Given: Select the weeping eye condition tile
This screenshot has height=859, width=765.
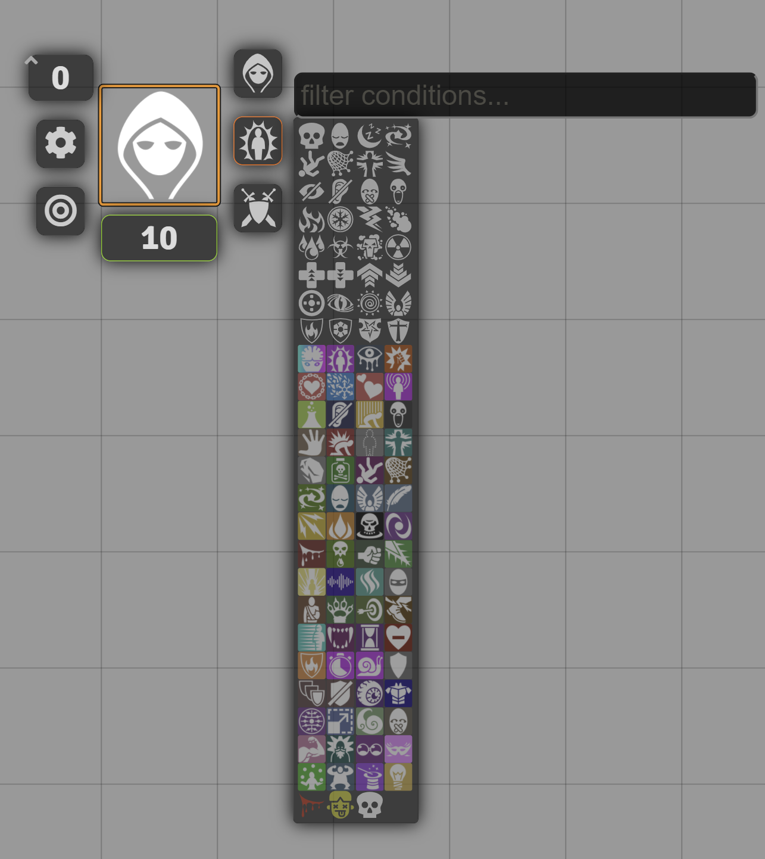Looking at the screenshot, I should click(x=369, y=359).
